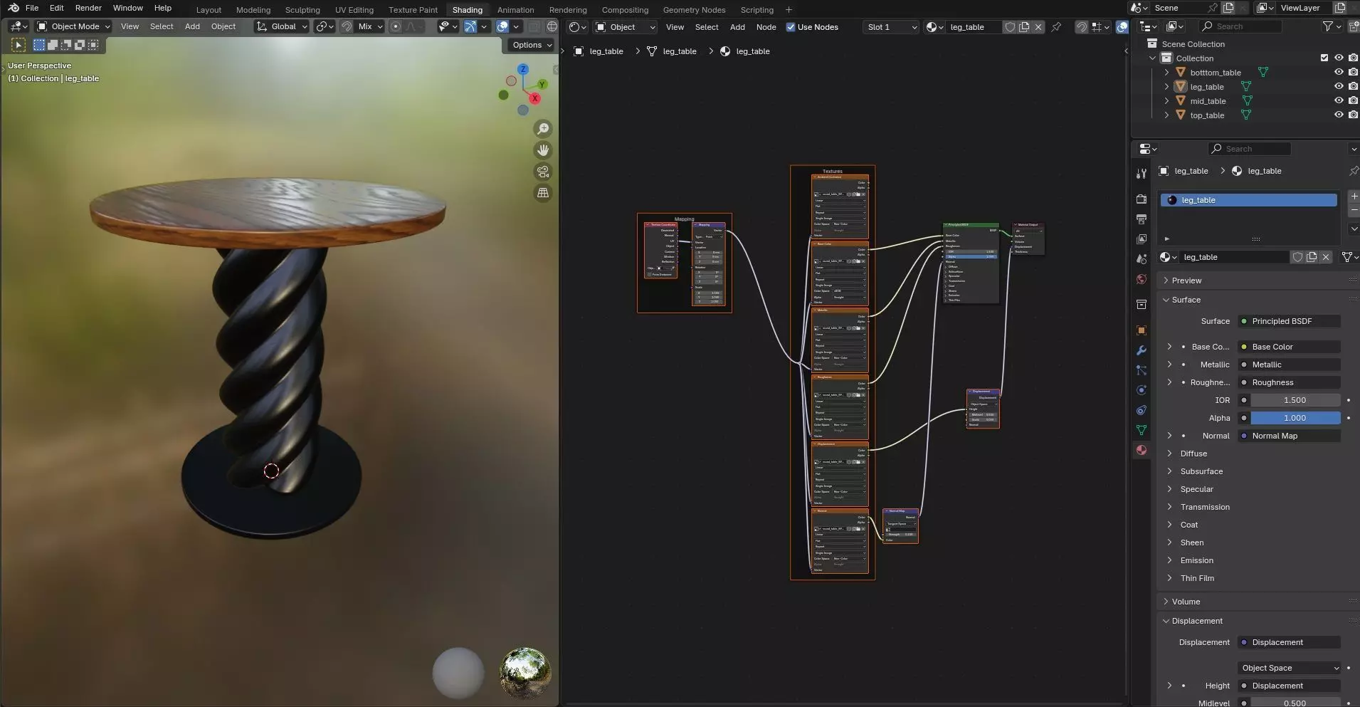The image size is (1360, 707).
Task: Click the Normal Map linked input button
Action: click(x=1290, y=436)
